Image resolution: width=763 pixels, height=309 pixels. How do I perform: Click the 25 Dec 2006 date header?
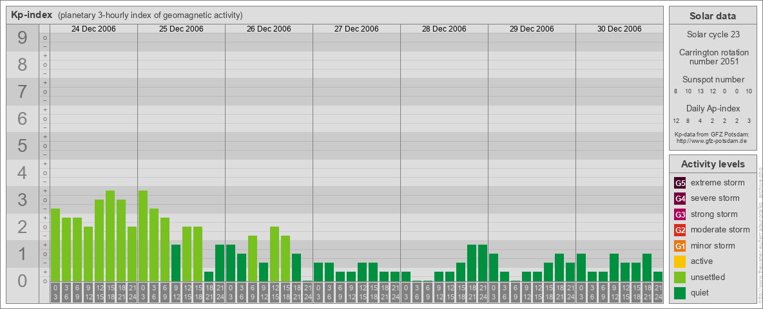(x=181, y=29)
